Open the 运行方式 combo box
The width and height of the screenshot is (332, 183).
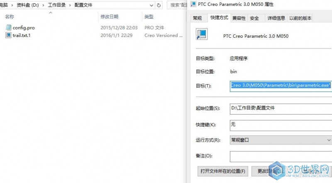(281, 140)
